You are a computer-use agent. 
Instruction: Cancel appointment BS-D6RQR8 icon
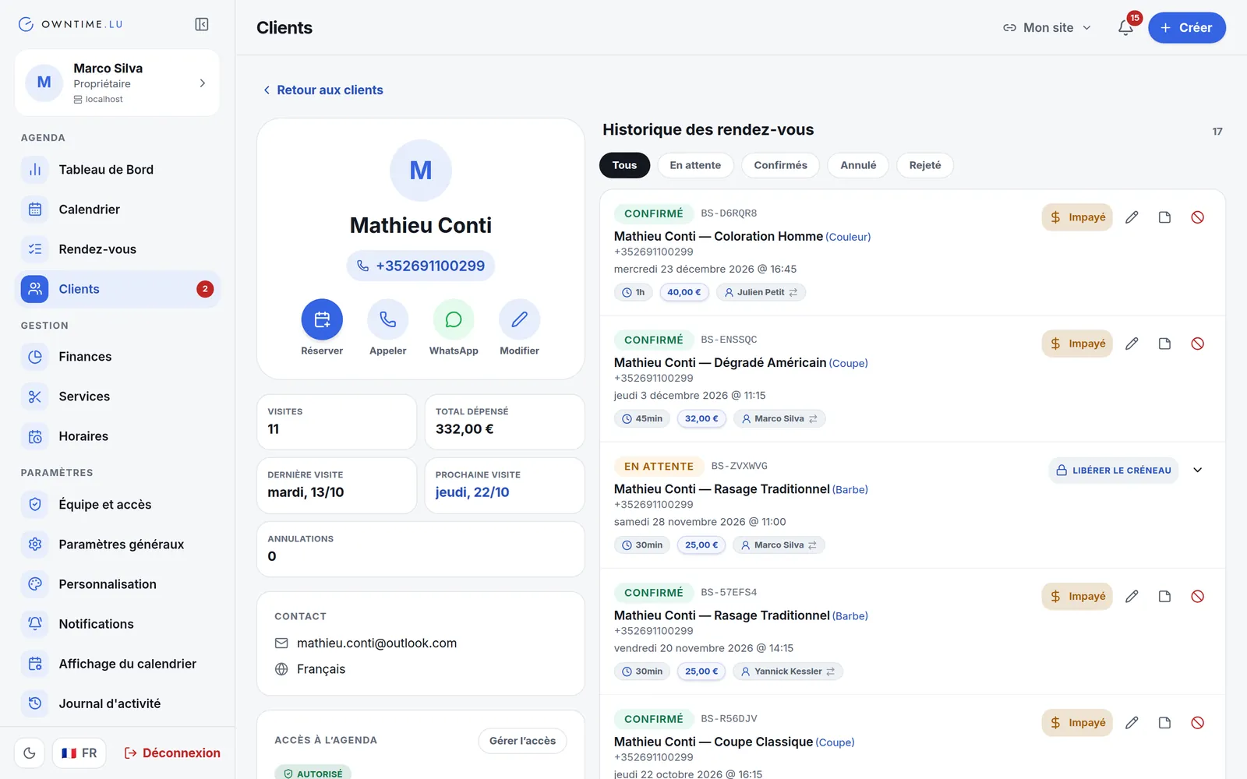pos(1198,217)
